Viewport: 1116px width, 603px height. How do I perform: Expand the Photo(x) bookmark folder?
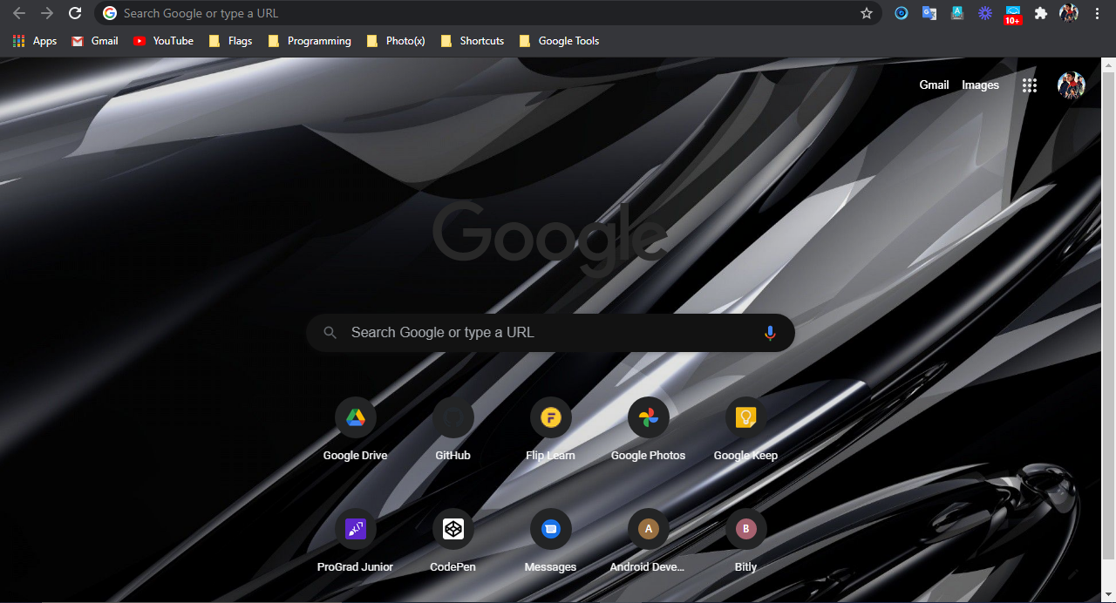pyautogui.click(x=396, y=41)
